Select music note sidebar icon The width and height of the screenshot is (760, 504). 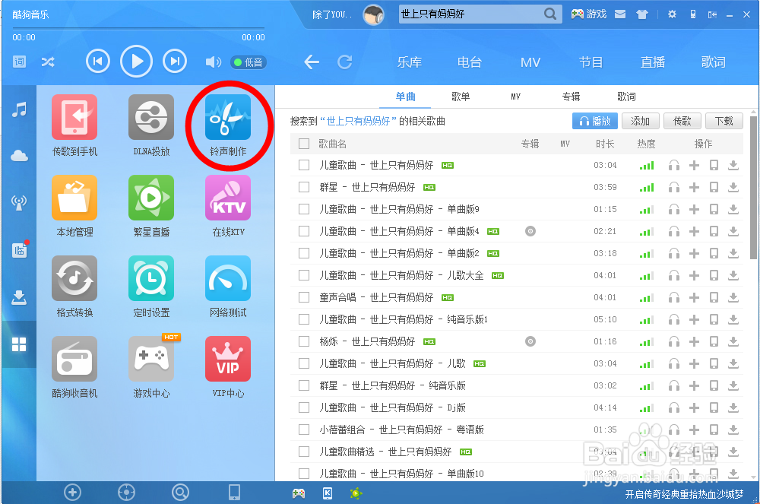point(19,109)
